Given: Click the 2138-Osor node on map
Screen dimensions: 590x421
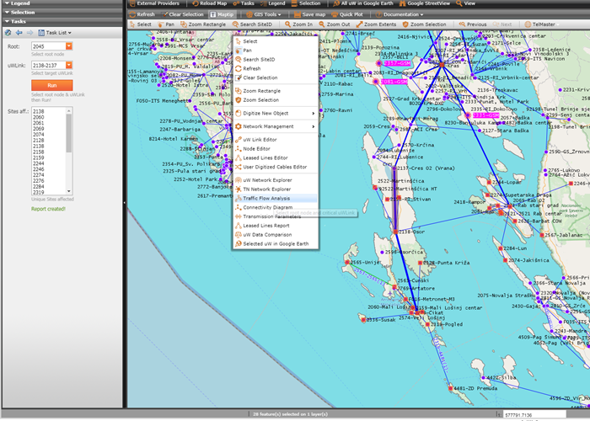Looking at the screenshot, I should 395,232.
